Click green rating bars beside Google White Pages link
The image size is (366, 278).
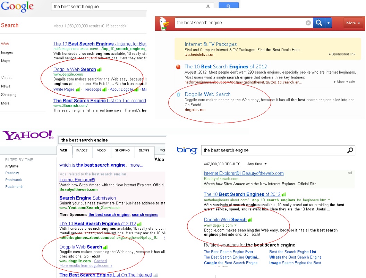(78, 90)
